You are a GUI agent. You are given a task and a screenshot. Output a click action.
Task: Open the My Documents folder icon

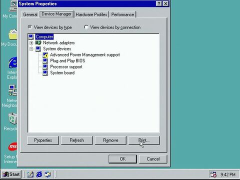(x=13, y=34)
